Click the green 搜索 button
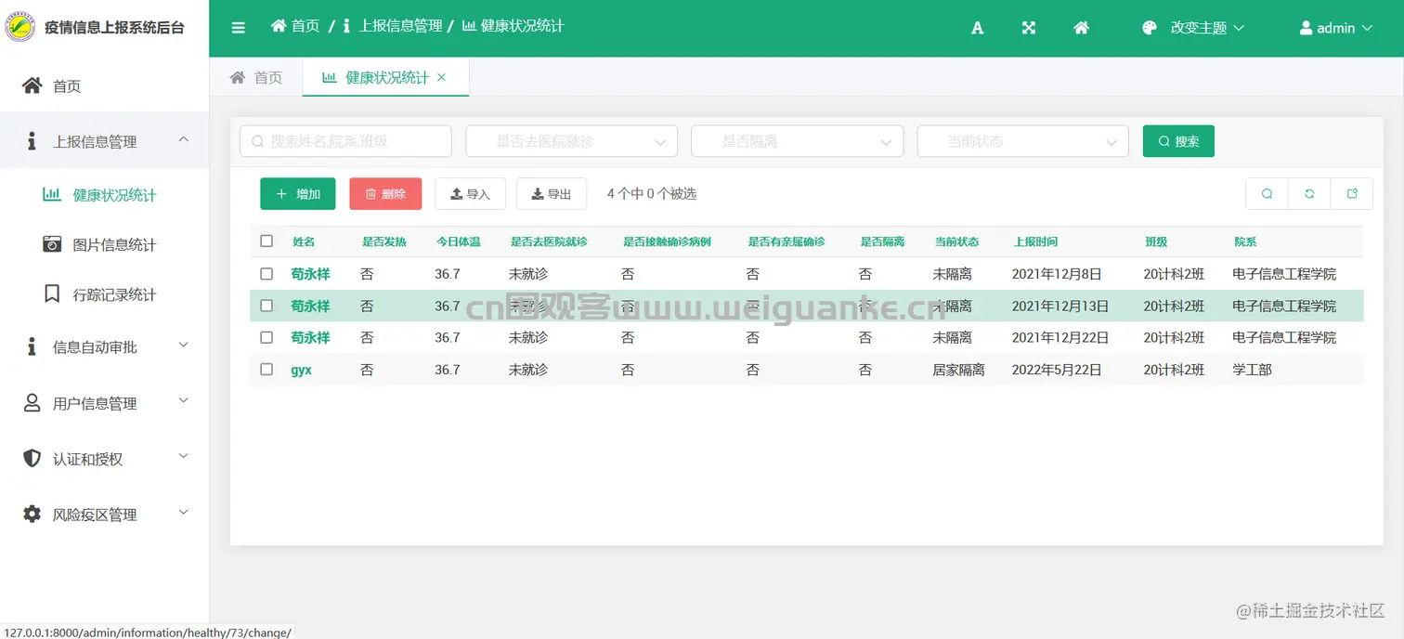The image size is (1404, 639). click(x=1178, y=141)
